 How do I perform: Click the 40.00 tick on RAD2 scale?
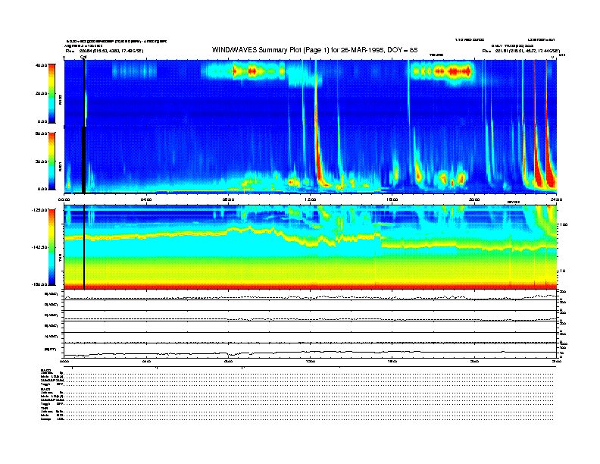(x=41, y=65)
